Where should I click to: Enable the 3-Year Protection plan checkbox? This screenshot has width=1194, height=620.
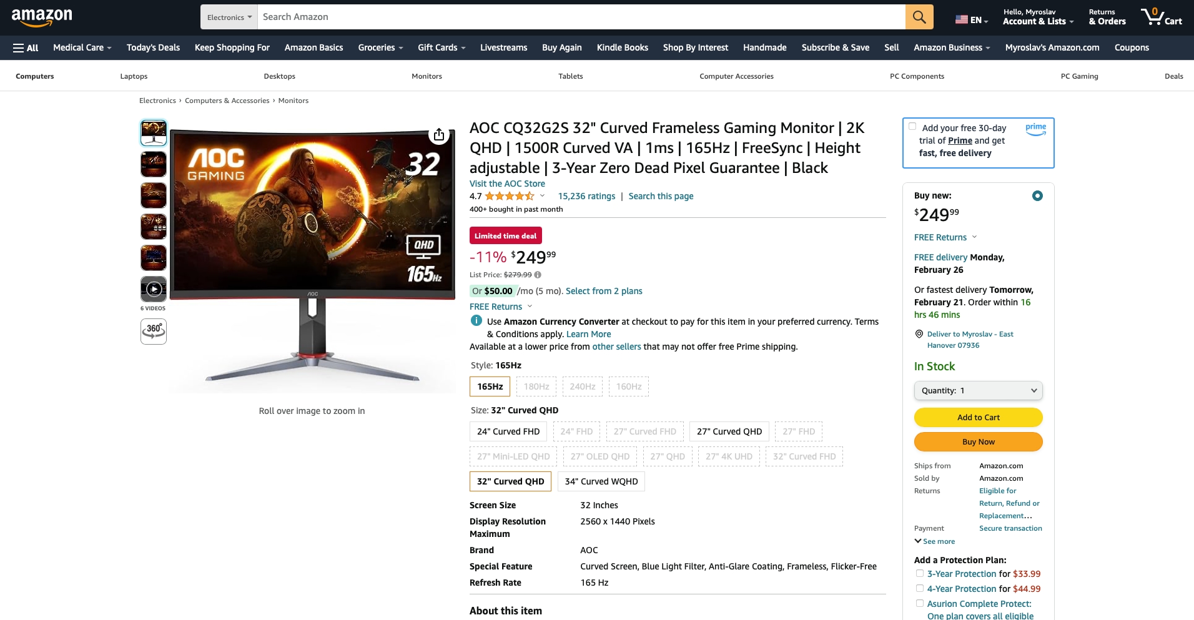pos(920,573)
